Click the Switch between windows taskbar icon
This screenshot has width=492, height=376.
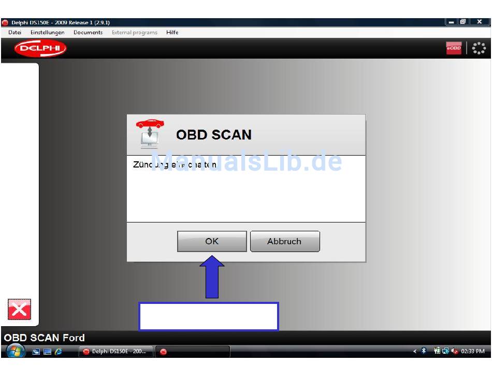pyautogui.click(x=36, y=352)
